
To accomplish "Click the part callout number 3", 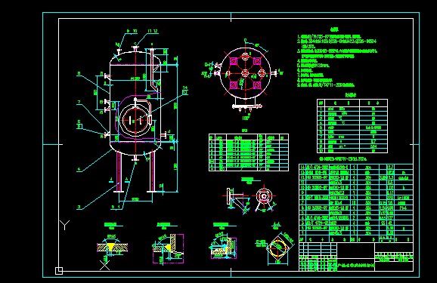I will point(79,207).
